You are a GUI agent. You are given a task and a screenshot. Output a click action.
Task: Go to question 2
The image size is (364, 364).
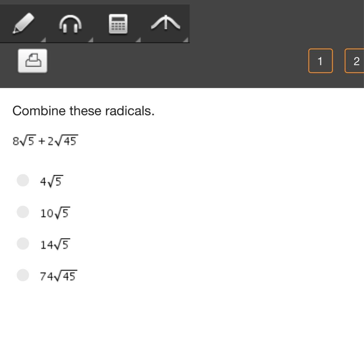[x=356, y=61]
